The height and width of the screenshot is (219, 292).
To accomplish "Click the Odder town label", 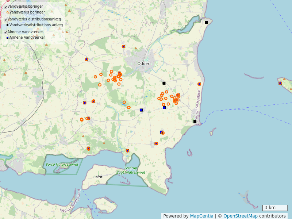I will tap(143, 64).
